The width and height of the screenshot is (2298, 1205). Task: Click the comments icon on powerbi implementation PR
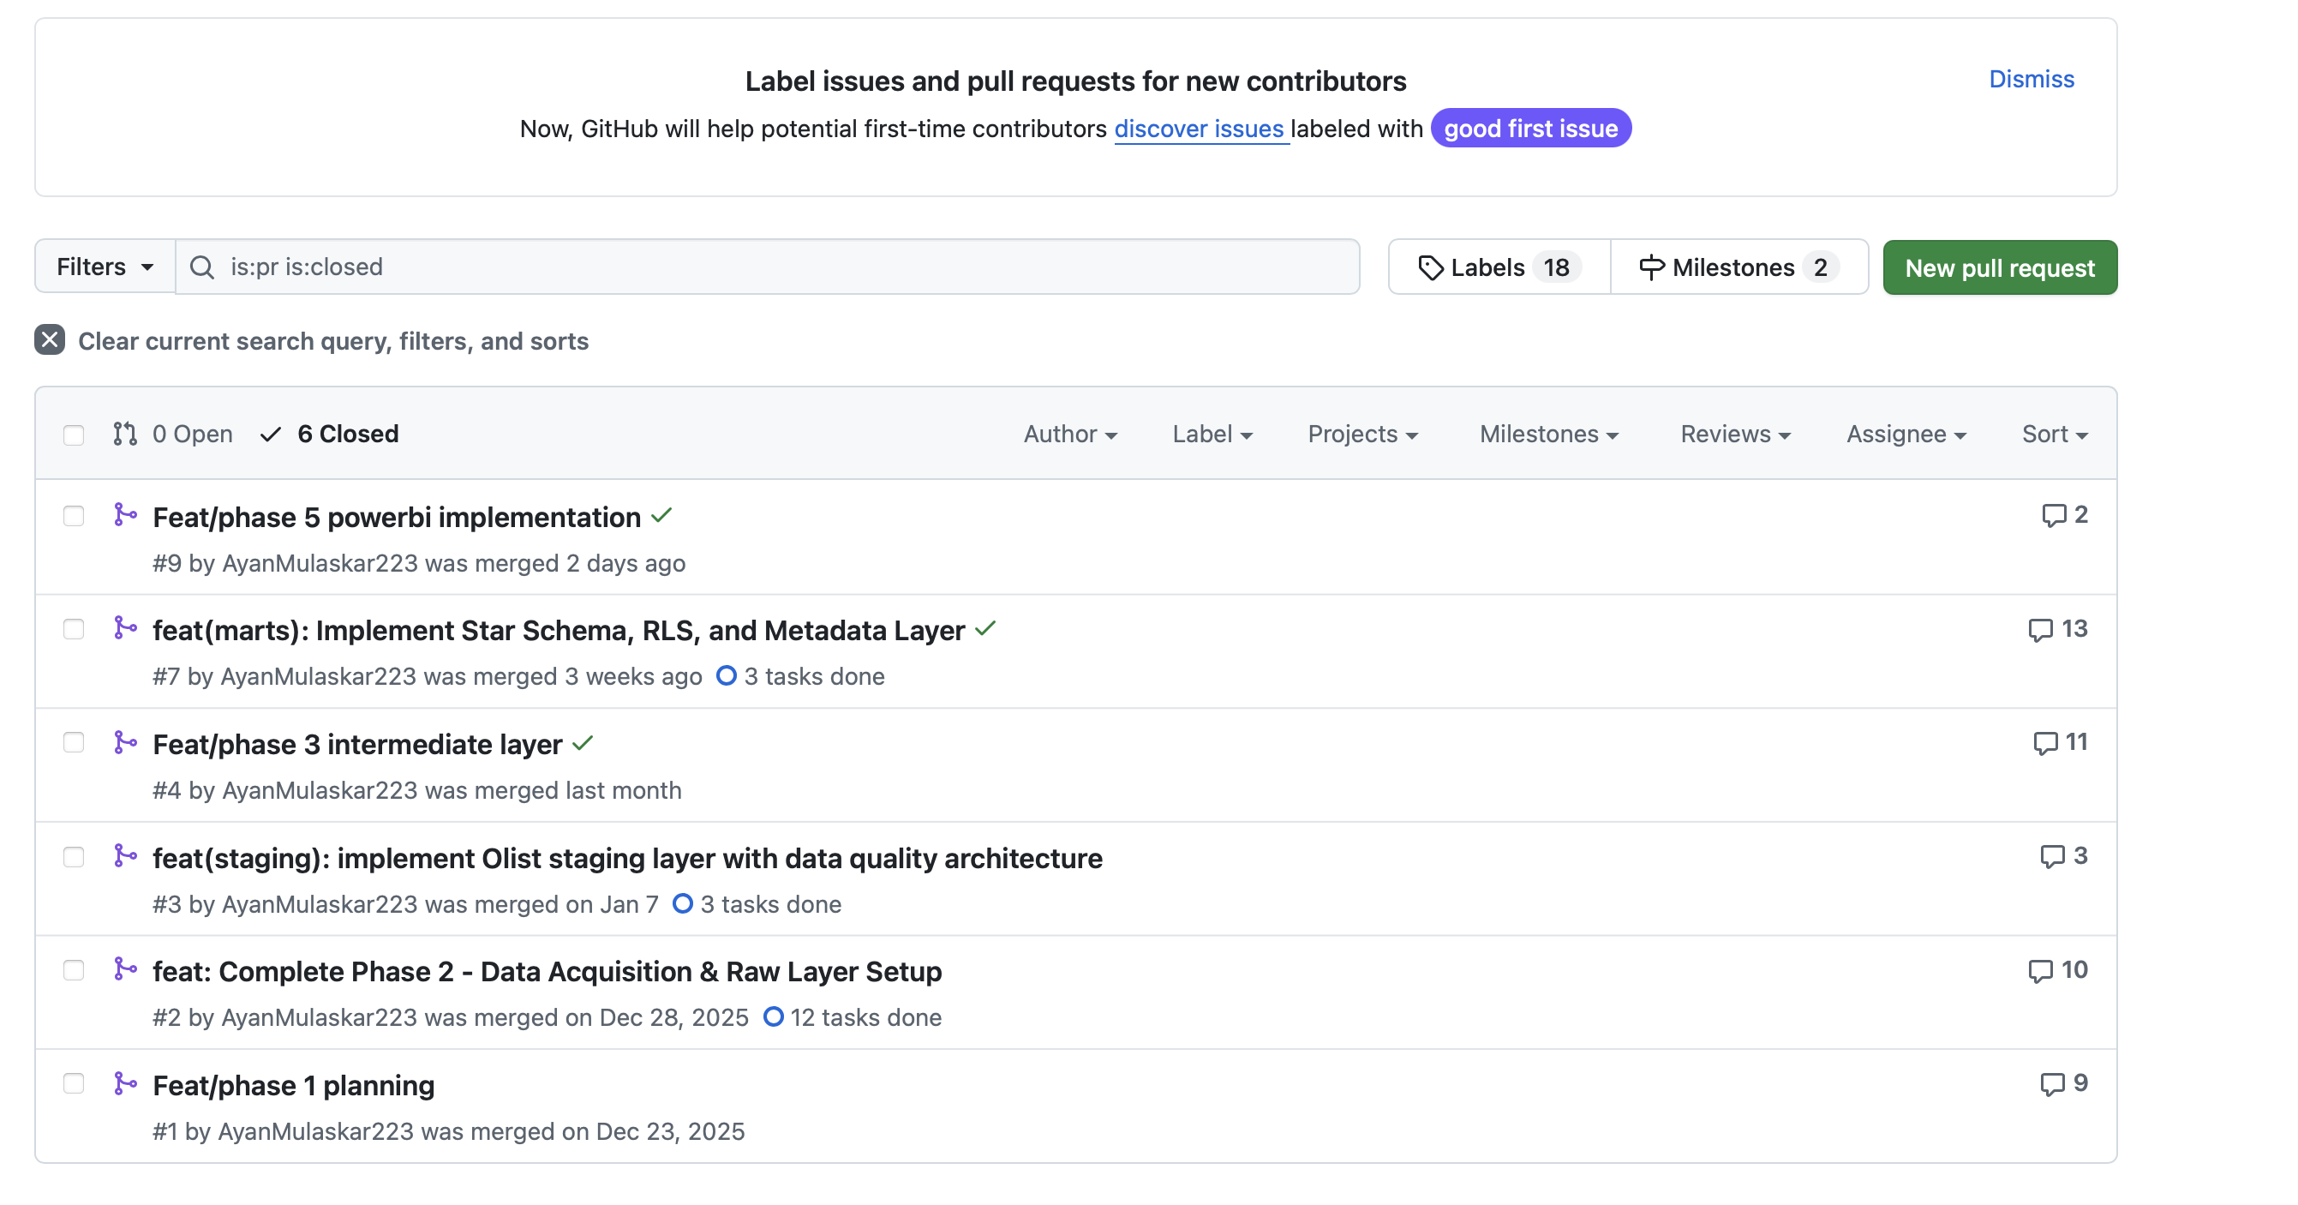(x=2053, y=515)
